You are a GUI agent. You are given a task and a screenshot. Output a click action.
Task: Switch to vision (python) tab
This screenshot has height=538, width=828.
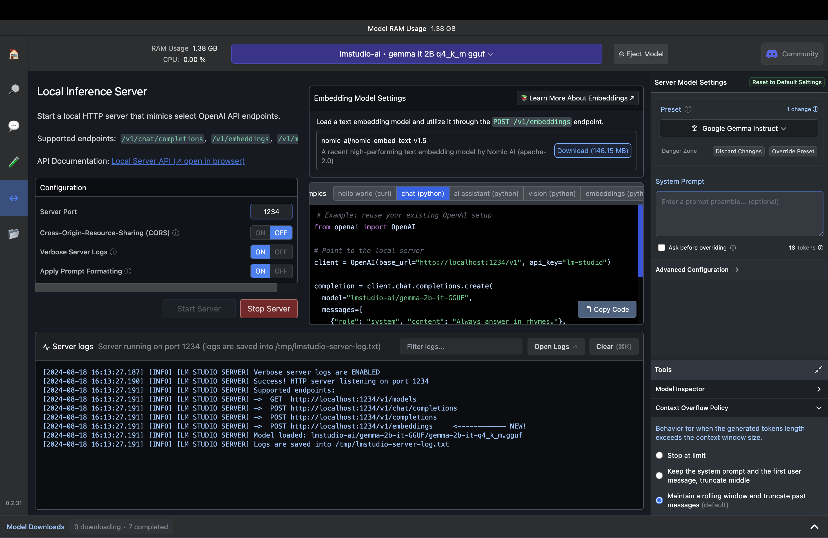point(552,194)
